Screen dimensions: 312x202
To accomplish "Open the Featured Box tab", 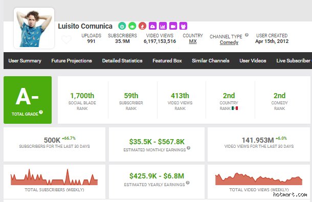I will (167, 61).
